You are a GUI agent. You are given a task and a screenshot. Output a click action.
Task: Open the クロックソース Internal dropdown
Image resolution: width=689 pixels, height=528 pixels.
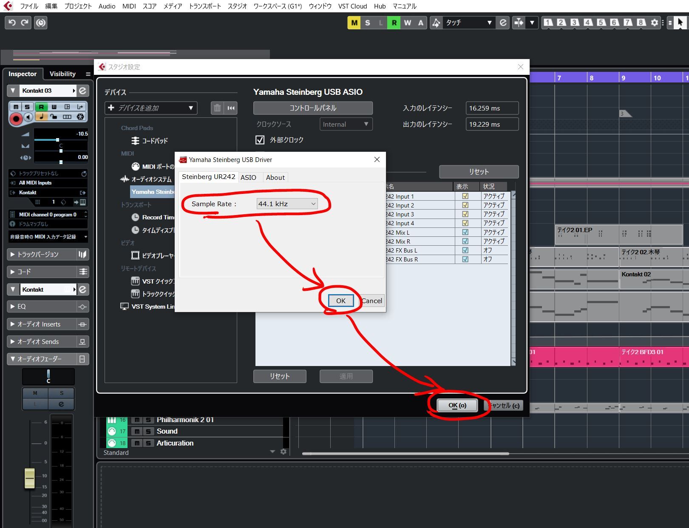click(x=346, y=124)
